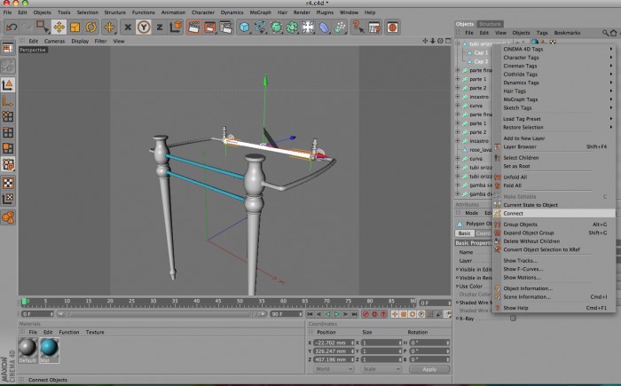Add a spline object icon

point(260,28)
